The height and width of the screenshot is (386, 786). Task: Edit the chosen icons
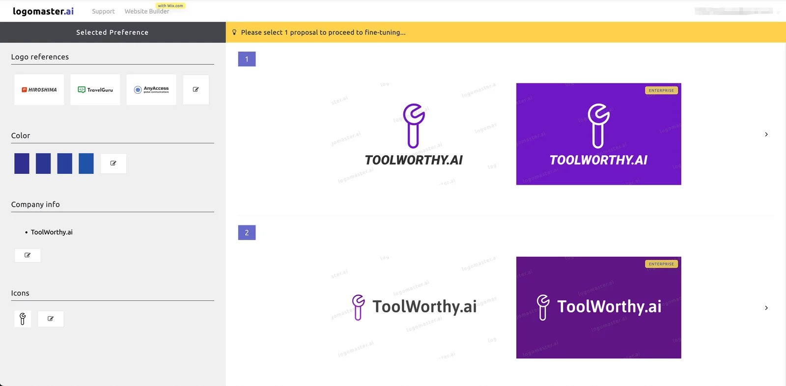pos(51,319)
